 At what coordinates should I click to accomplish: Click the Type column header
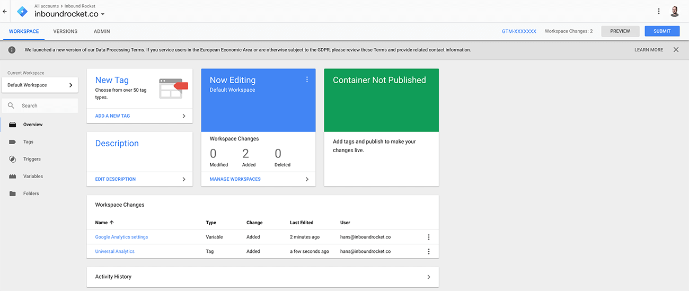point(211,223)
